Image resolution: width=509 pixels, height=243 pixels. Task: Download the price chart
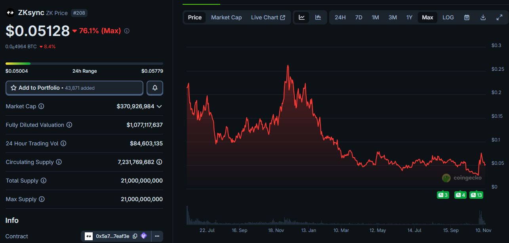(x=483, y=17)
